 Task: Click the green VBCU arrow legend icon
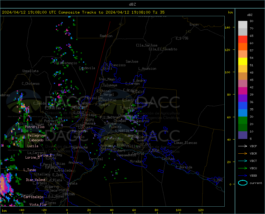243,168
